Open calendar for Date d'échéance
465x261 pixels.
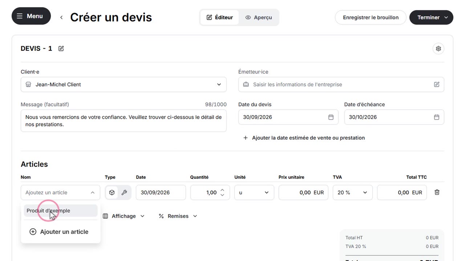(x=437, y=117)
